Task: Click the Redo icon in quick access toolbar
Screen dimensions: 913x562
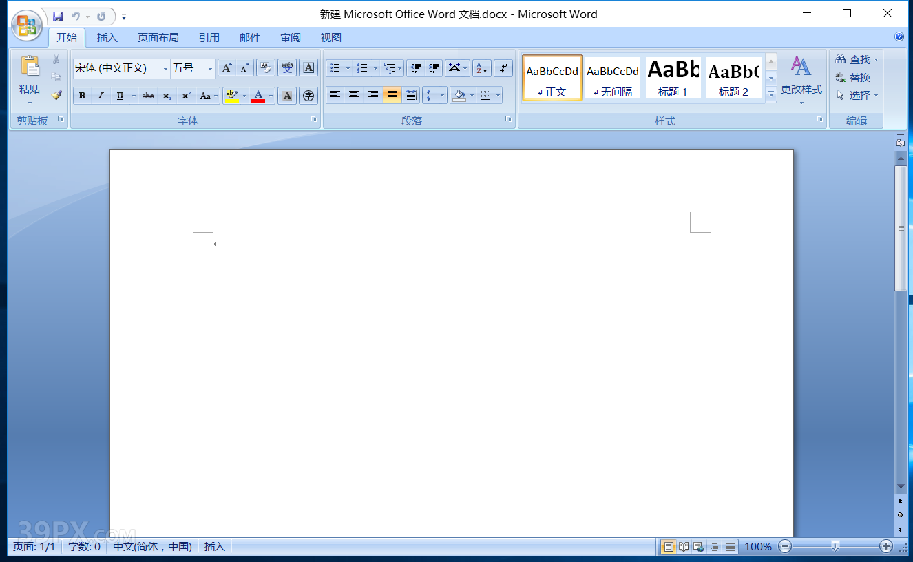Action: coord(101,16)
